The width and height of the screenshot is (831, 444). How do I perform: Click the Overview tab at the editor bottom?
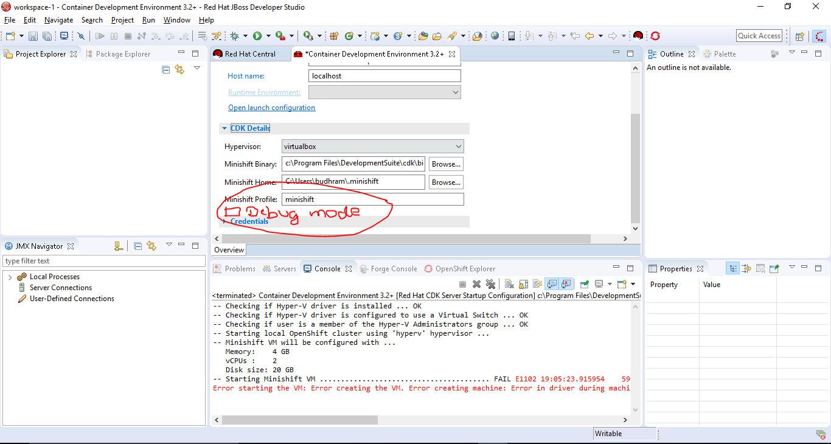click(x=229, y=250)
